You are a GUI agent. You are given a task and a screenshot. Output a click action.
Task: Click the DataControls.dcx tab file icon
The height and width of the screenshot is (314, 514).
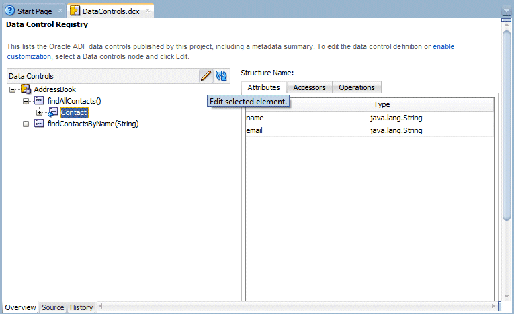[75, 11]
